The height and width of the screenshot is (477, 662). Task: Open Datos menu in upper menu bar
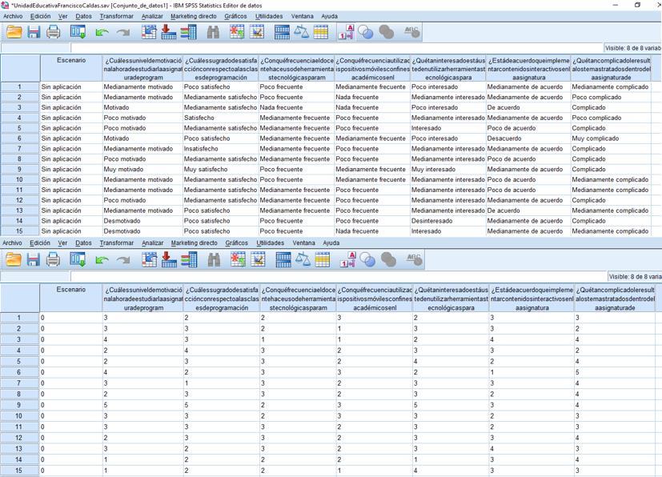pyautogui.click(x=83, y=16)
